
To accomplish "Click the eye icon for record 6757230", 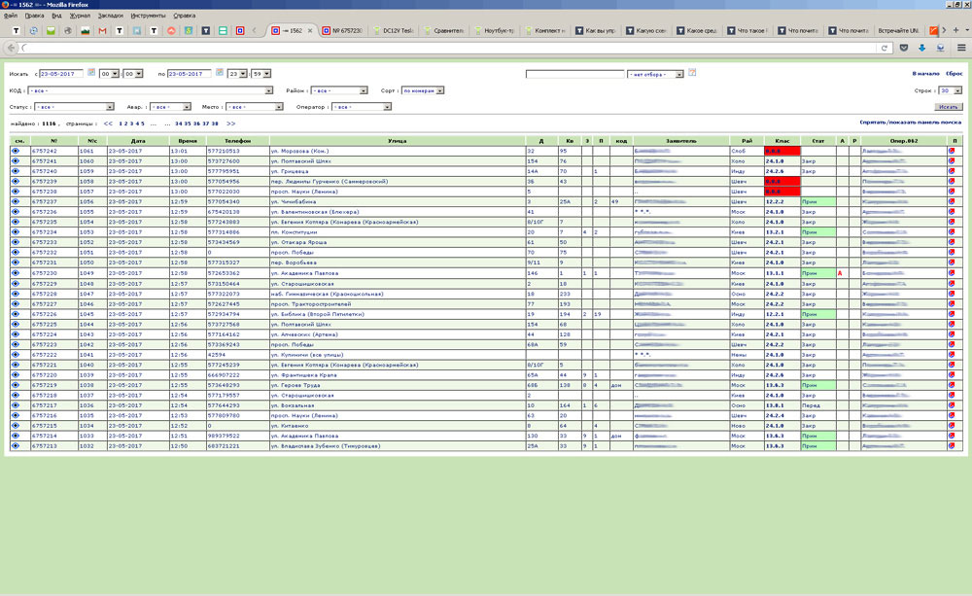I will (17, 273).
